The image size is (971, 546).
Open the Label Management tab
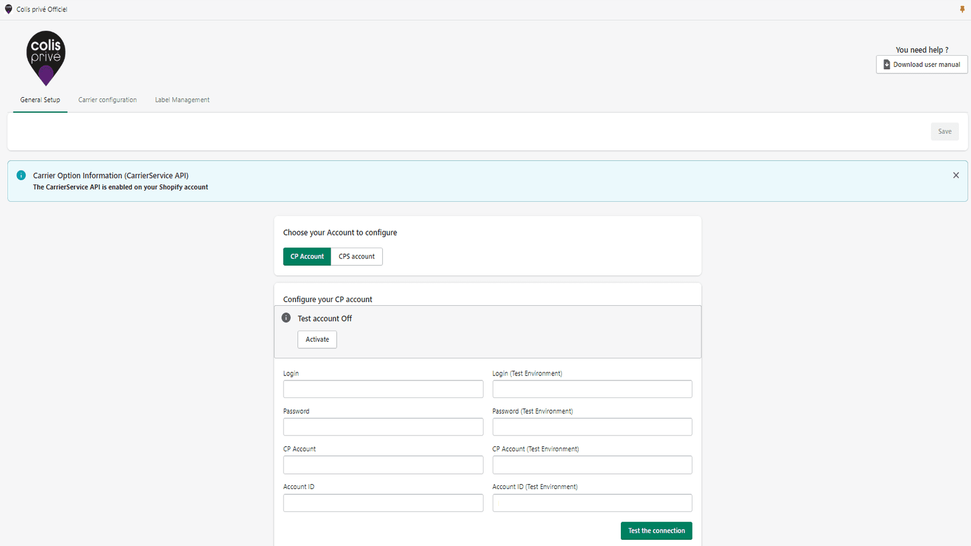pyautogui.click(x=182, y=99)
